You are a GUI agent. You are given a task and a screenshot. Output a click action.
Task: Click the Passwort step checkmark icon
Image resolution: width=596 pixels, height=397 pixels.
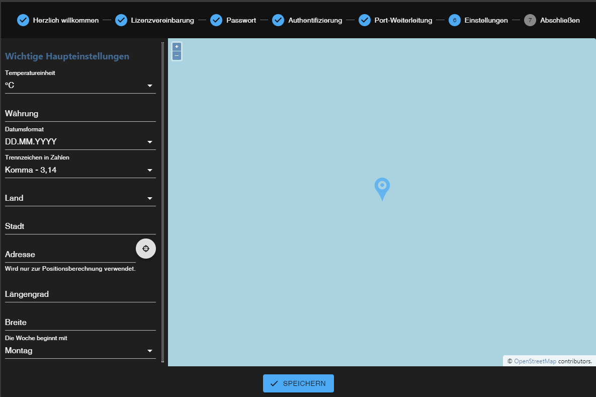click(x=216, y=20)
